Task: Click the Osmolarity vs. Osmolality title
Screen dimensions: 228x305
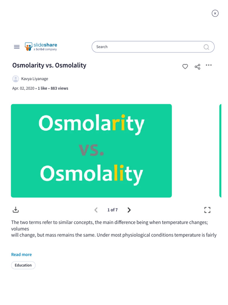Action: tap(49, 65)
